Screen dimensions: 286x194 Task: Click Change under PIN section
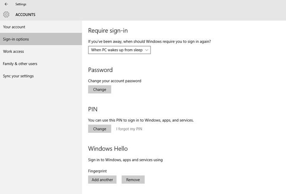click(100, 129)
